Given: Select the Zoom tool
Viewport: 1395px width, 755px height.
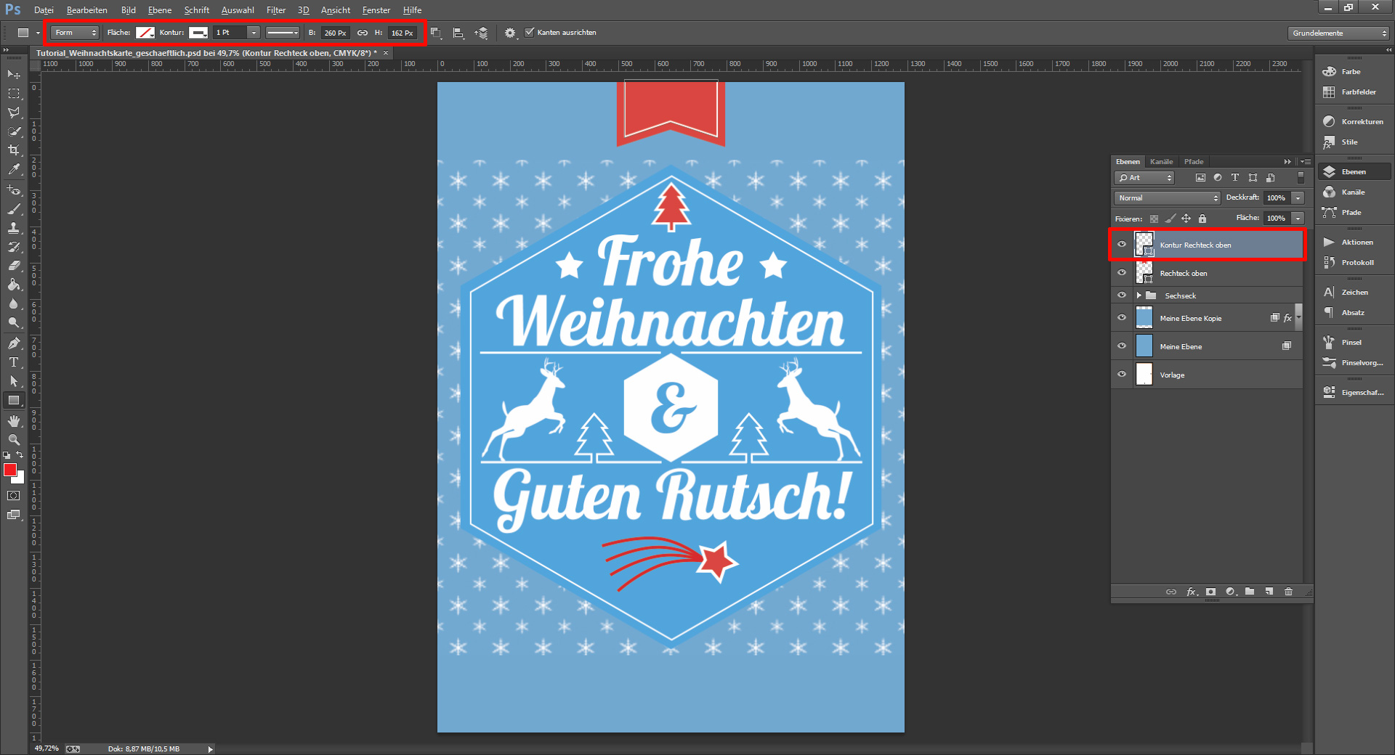Looking at the screenshot, I should click(x=13, y=440).
